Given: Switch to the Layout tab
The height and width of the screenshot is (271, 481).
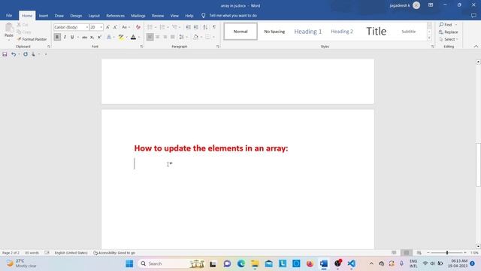Looking at the screenshot, I should pos(94,15).
